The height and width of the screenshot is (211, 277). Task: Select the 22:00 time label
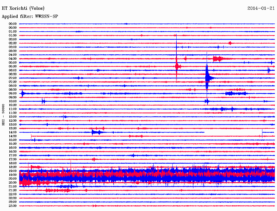[x=13, y=194]
